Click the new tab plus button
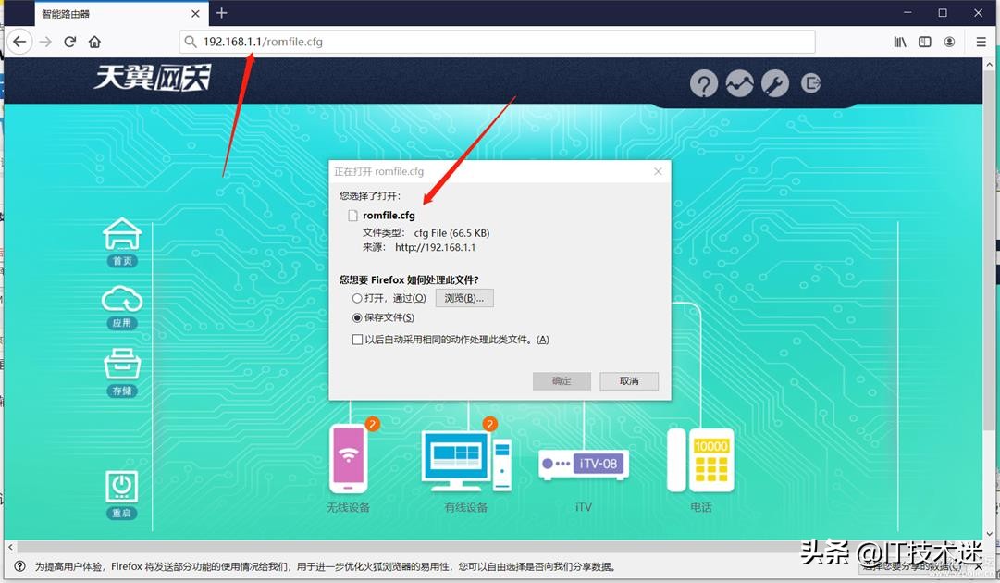The width and height of the screenshot is (1000, 583). [x=221, y=13]
